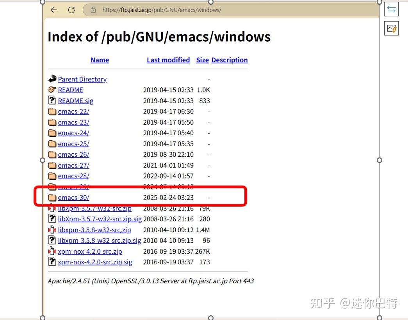Click the up-arrow icon before Parent Directory
The height and width of the screenshot is (320, 408).
52,79
